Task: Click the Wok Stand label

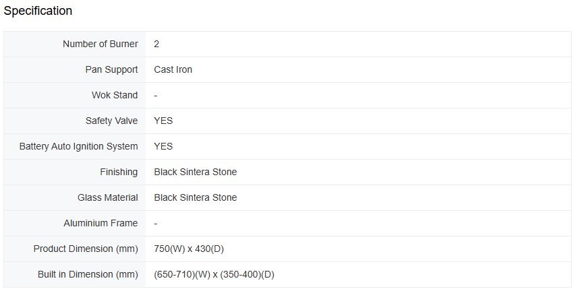Action: click(115, 95)
